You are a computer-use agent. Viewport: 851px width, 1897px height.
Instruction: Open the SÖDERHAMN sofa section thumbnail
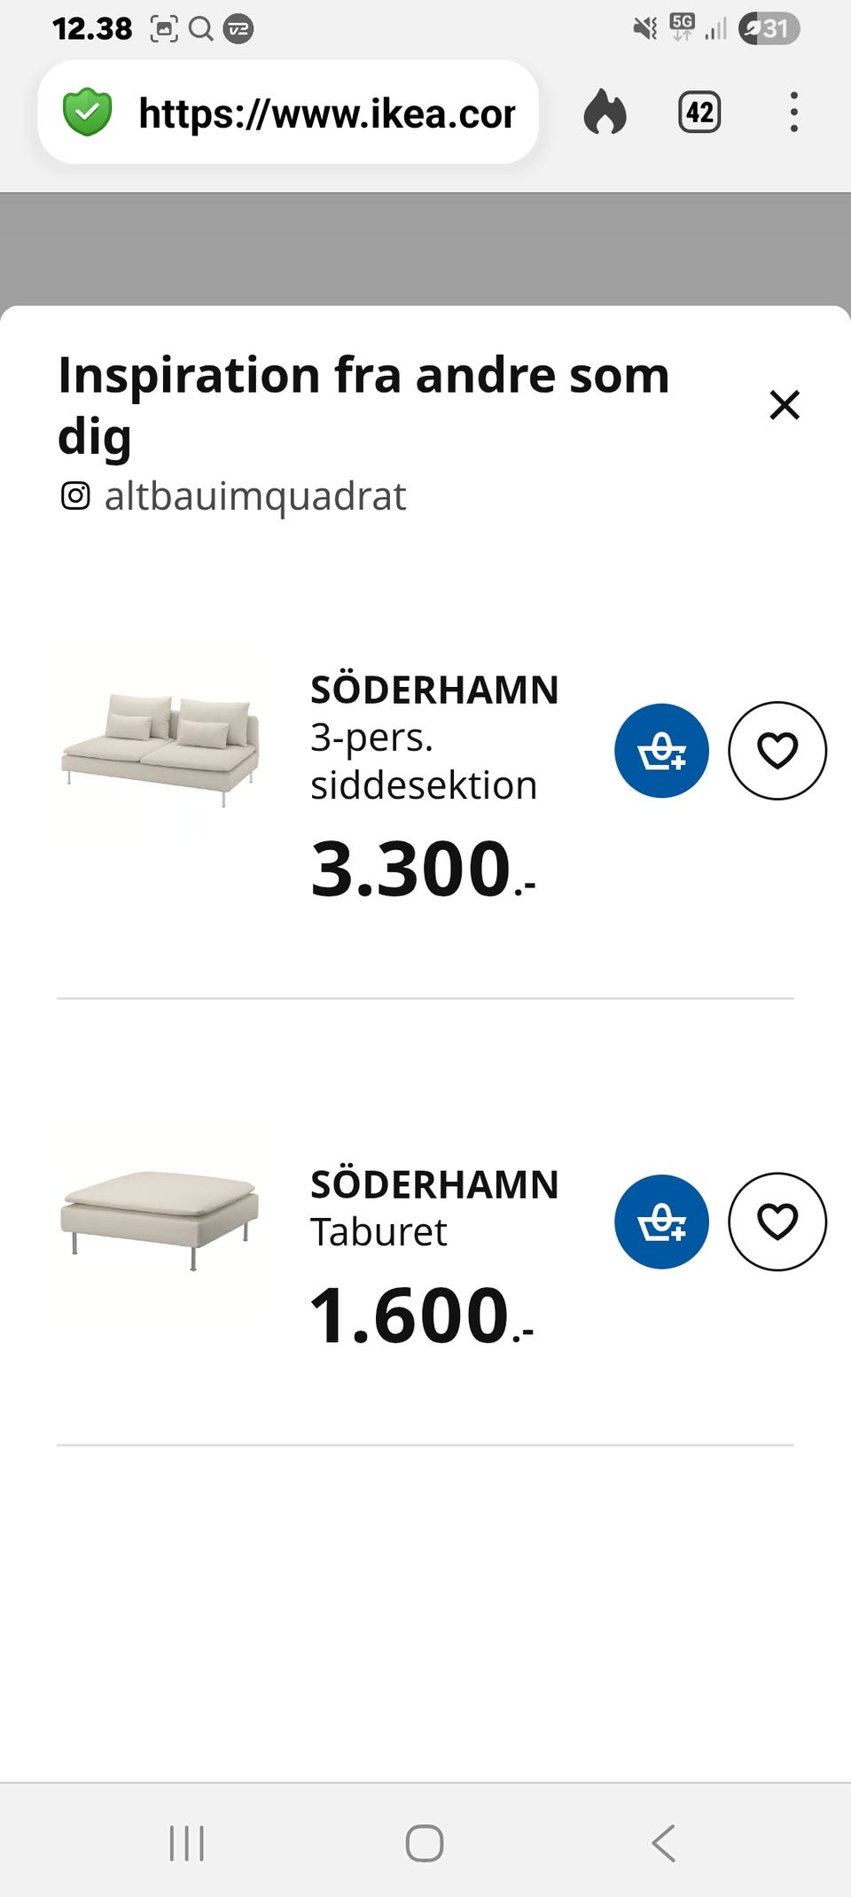coord(160,750)
